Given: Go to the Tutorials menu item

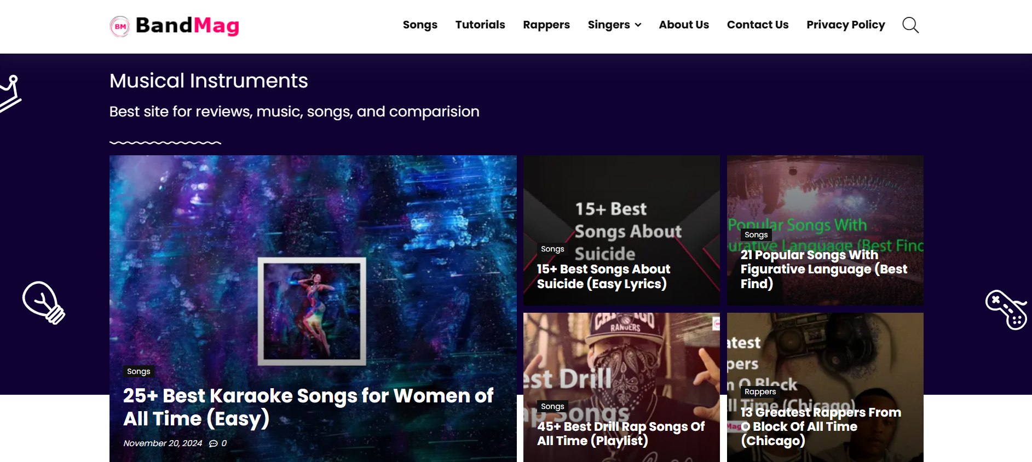Looking at the screenshot, I should pos(480,25).
